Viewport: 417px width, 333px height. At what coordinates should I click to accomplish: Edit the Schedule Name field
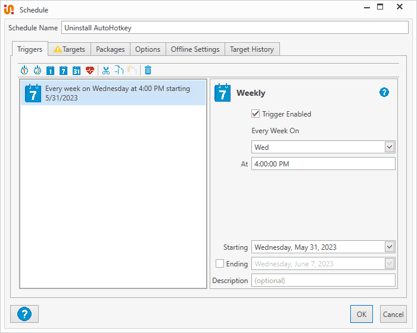click(x=235, y=27)
